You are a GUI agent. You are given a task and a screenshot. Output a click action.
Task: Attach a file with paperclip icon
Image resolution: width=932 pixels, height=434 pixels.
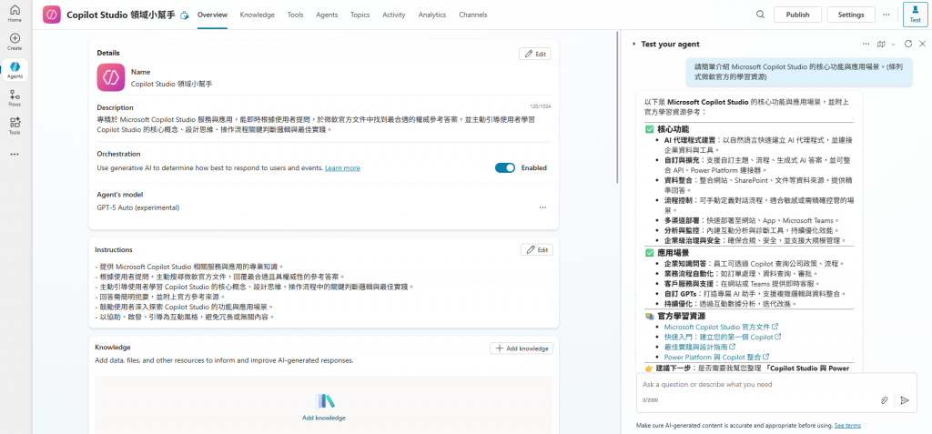click(884, 400)
